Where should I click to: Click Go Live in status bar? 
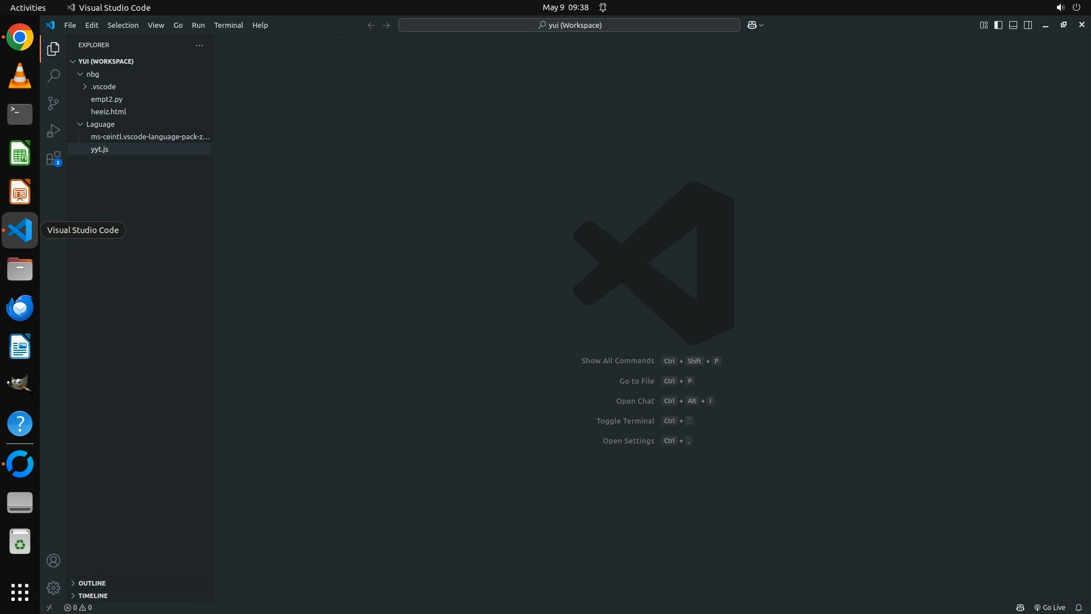(1050, 607)
